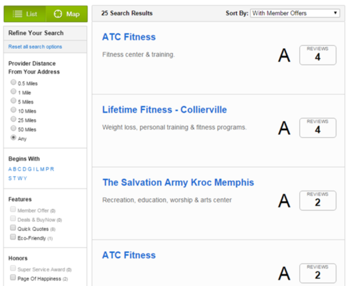Screen dimensions: 348x286
Task: Open The Salvation Army Kroc Memphis
Action: click(178, 182)
